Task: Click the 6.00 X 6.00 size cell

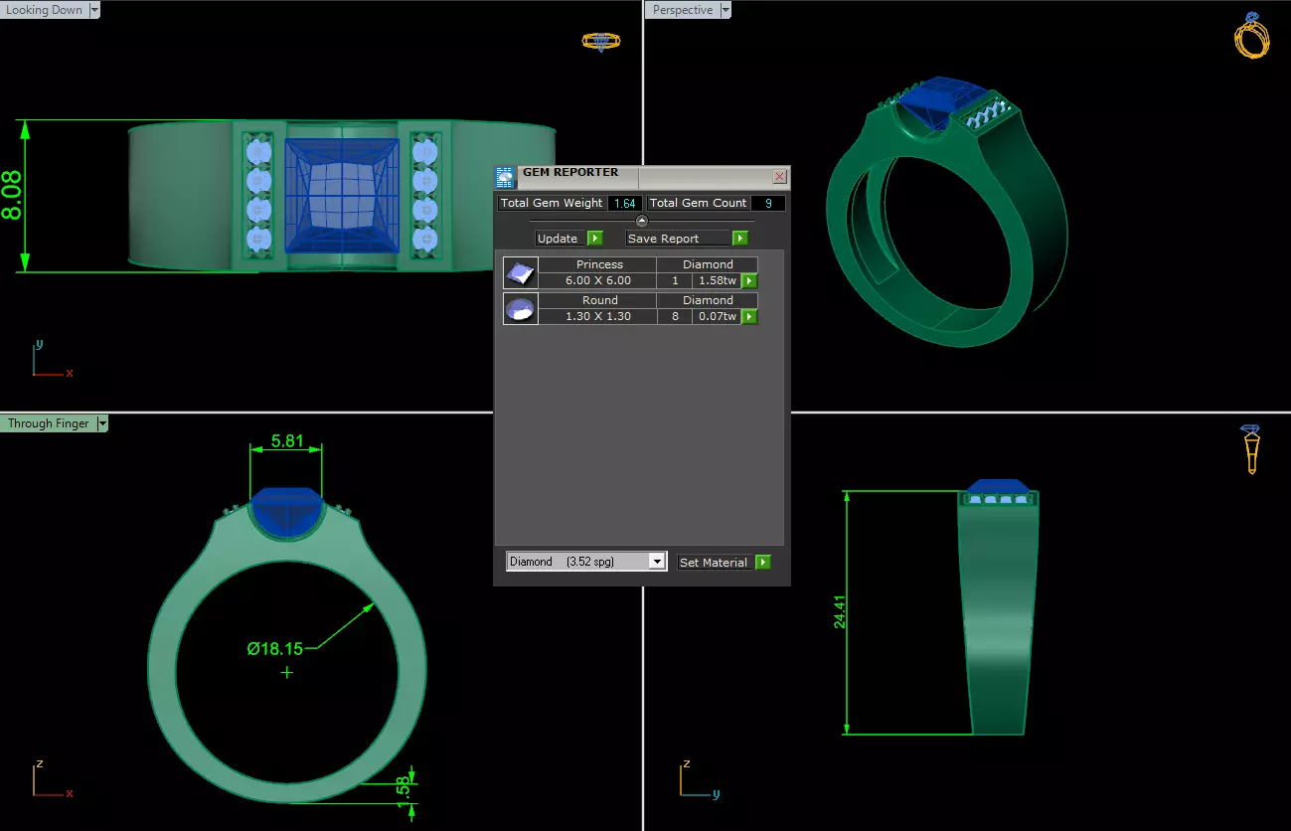Action: point(598,281)
